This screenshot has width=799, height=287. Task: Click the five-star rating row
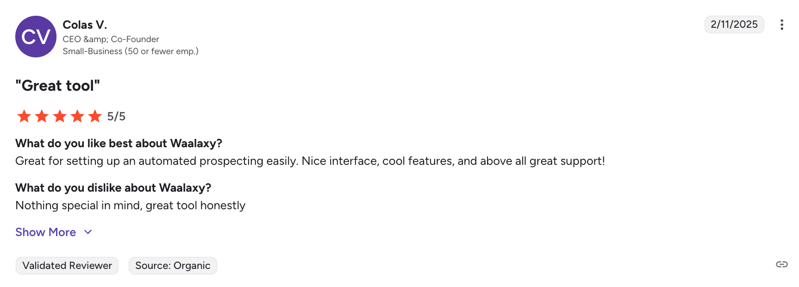pos(59,116)
